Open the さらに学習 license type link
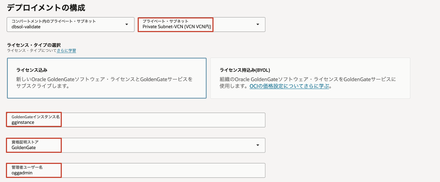 tap(66, 51)
